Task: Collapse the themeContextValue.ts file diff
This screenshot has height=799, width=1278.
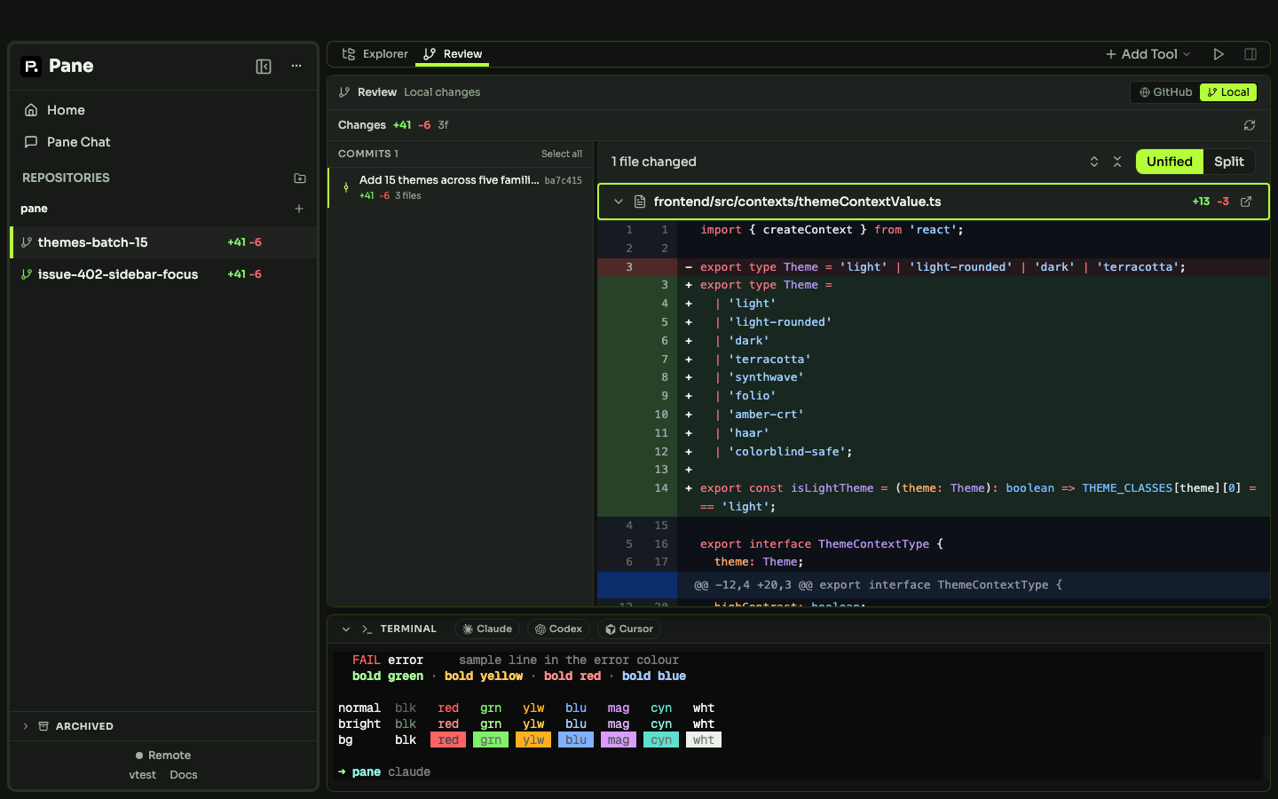Action: tap(619, 202)
